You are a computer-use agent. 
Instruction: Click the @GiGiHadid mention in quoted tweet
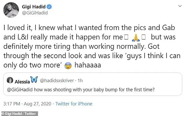[x=20, y=90]
